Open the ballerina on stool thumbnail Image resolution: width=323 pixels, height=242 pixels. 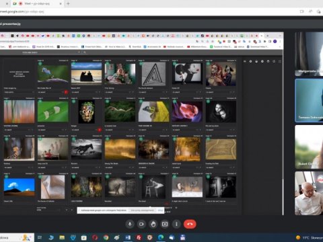click(x=153, y=187)
